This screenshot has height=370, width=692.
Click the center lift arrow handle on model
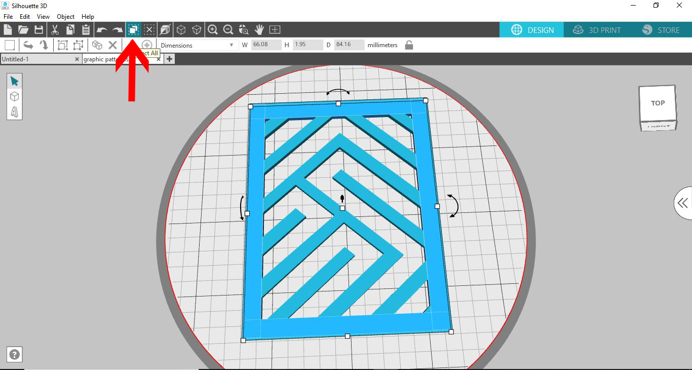pos(342,198)
